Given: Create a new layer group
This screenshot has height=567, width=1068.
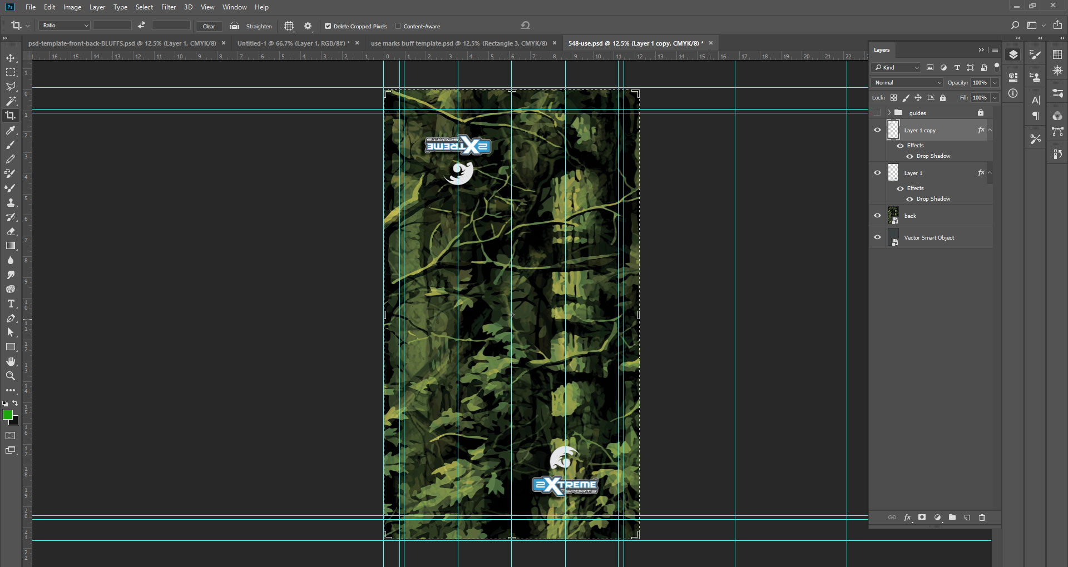Looking at the screenshot, I should (952, 518).
